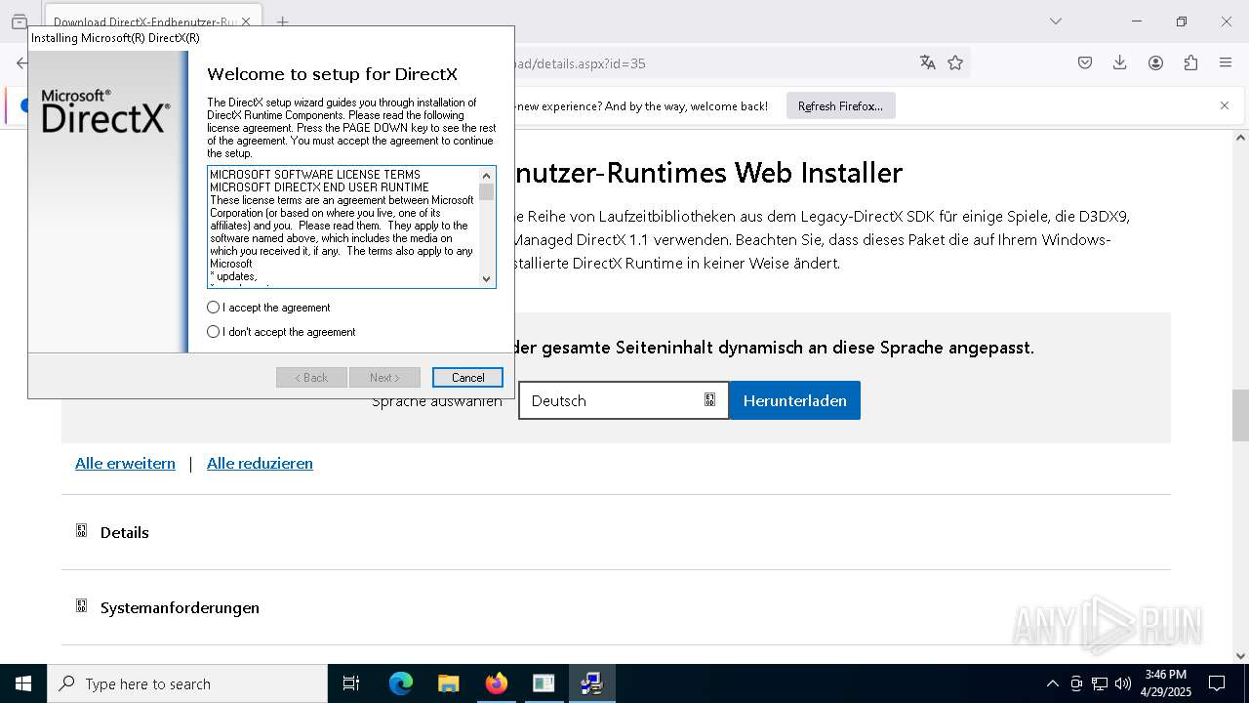Image resolution: width=1249 pixels, height=703 pixels.
Task: List all tabs dropdown arrow
Action: click(x=1055, y=21)
